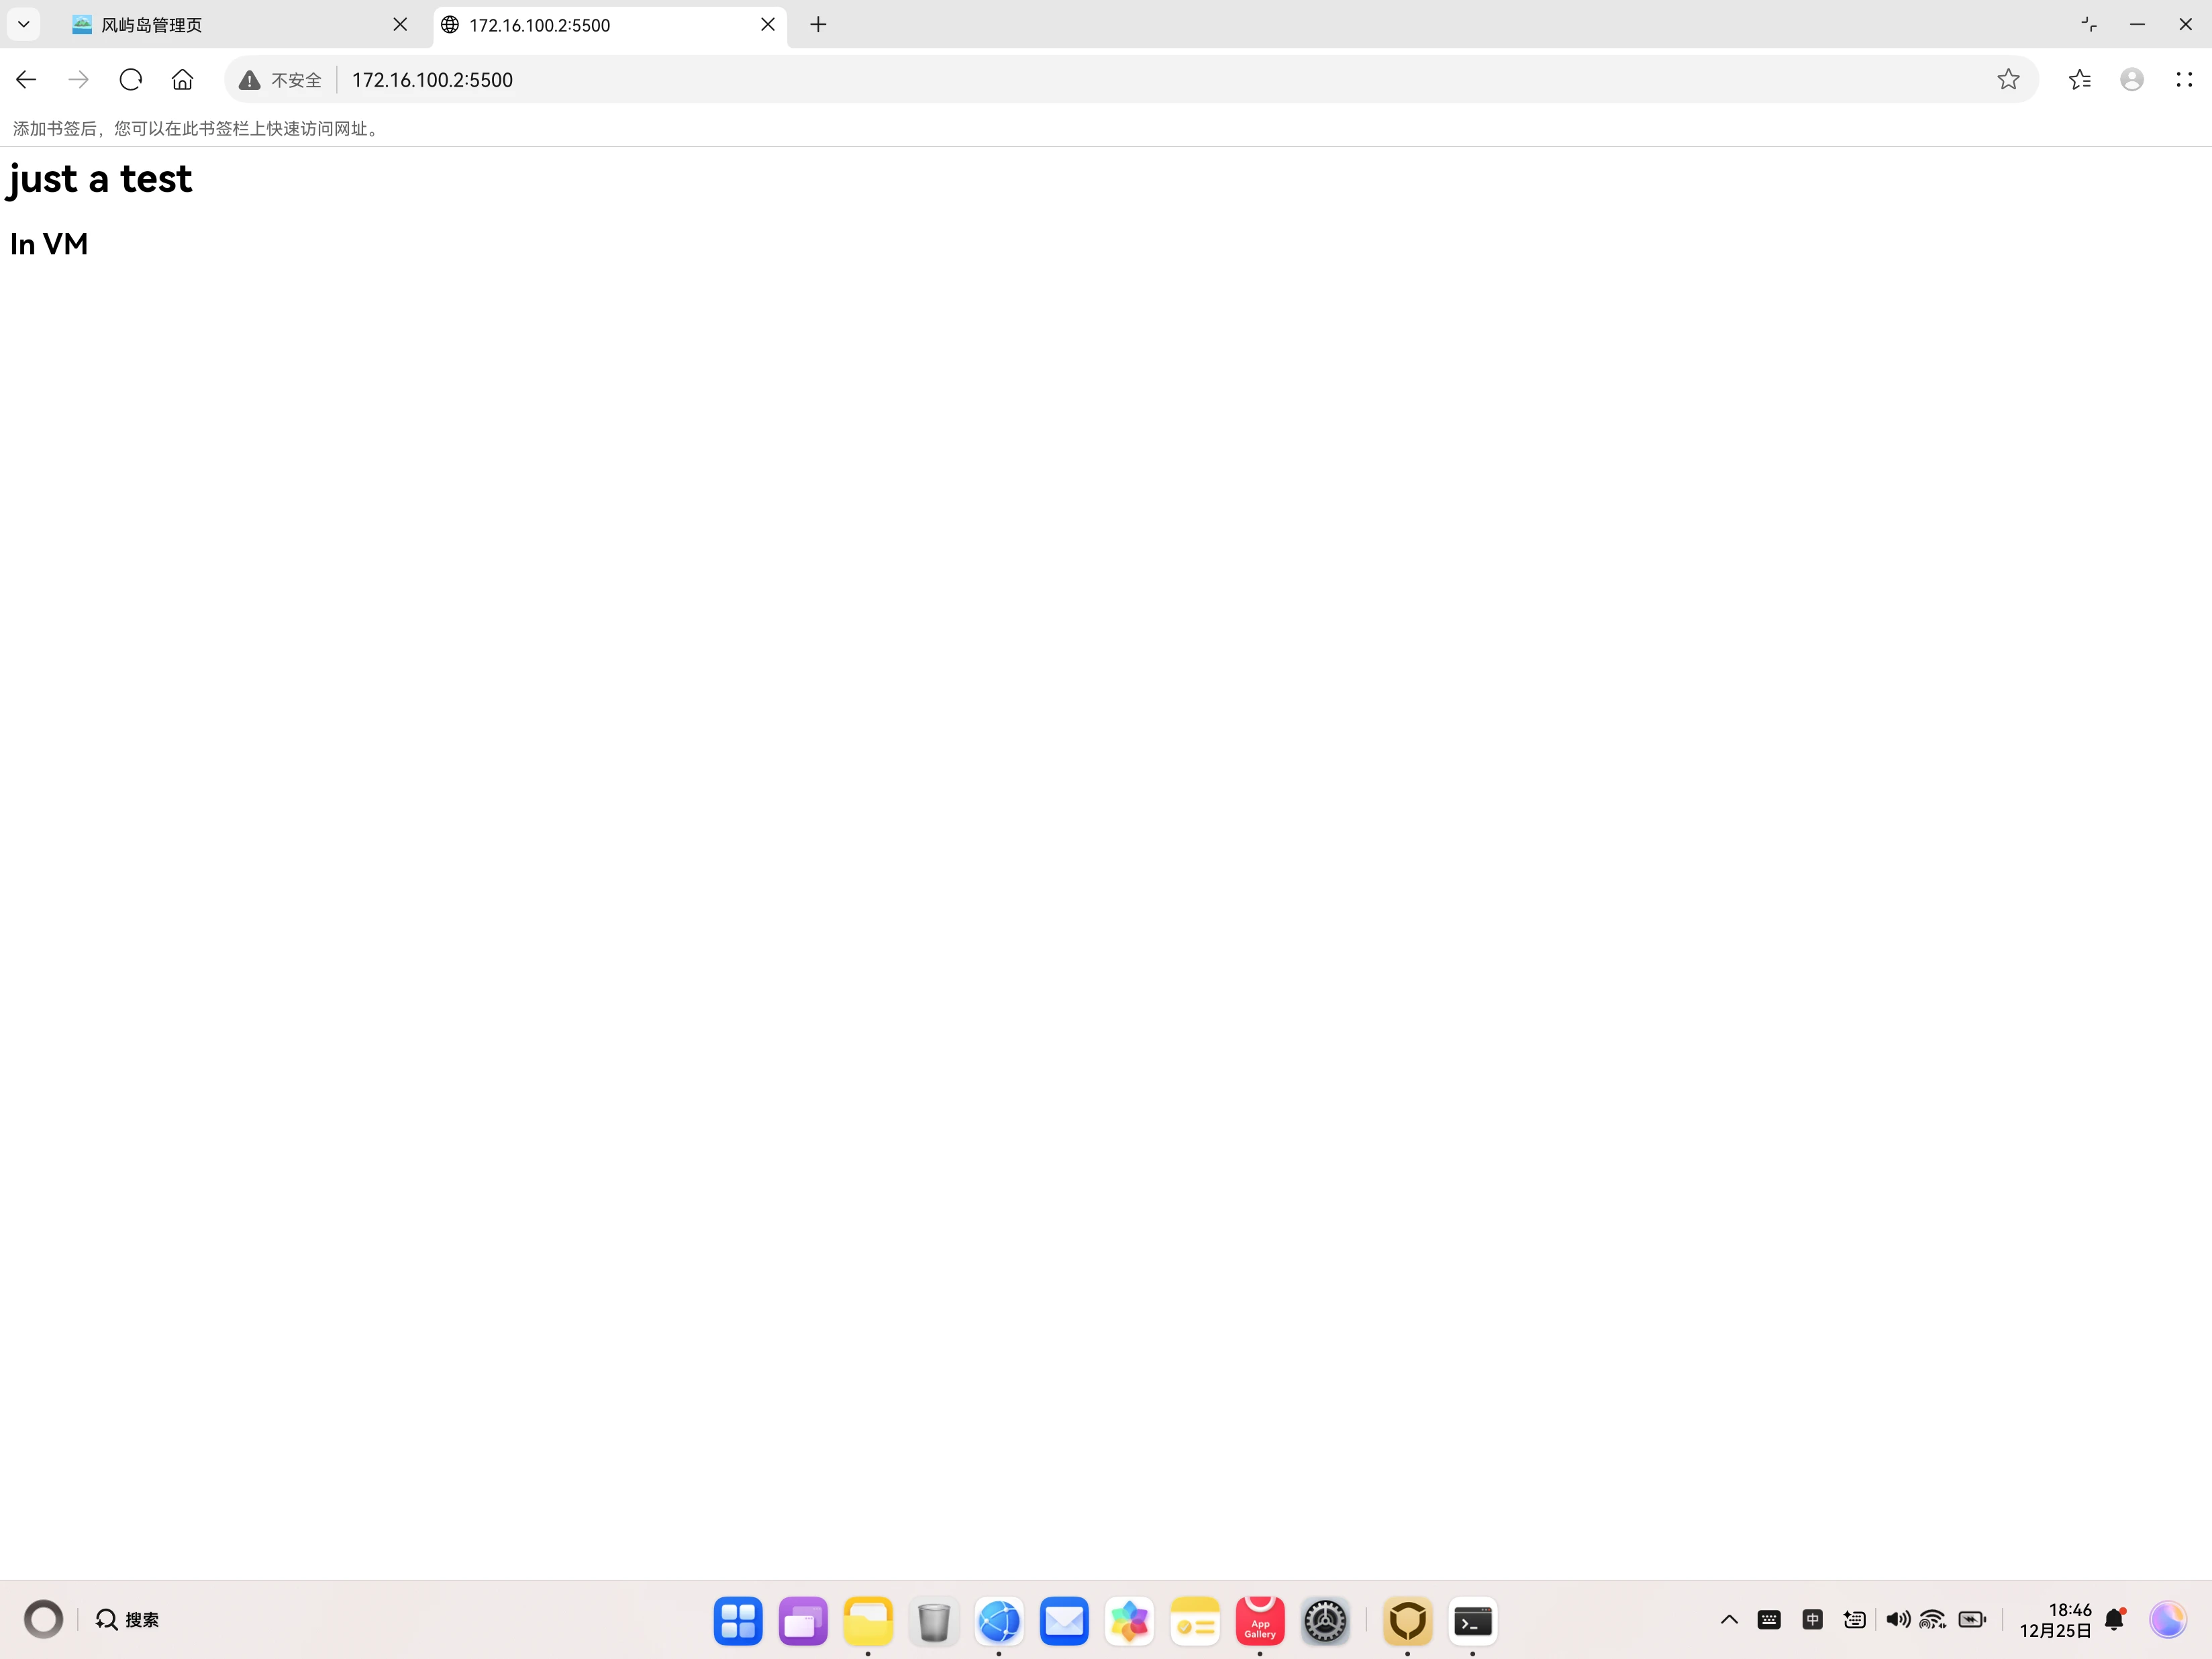Open a new browser tab
Screen dimensions: 2212x1659
[818, 25]
